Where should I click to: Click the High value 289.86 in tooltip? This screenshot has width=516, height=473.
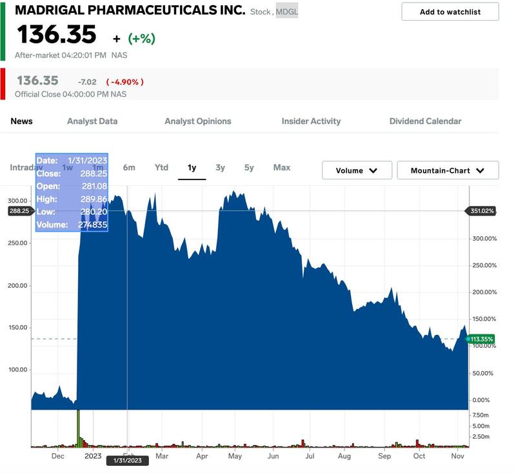94,199
